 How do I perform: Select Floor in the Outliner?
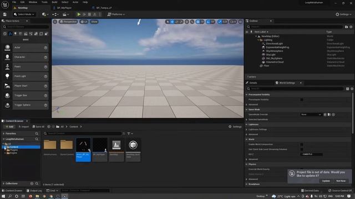[x=266, y=66]
